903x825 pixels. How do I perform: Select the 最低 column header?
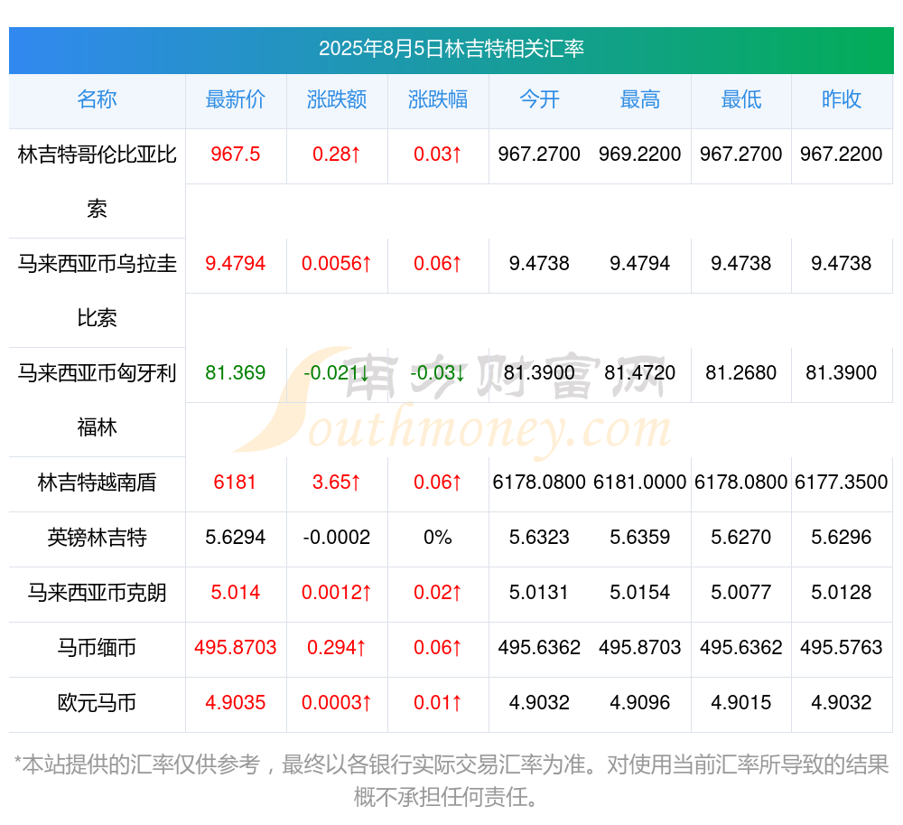click(741, 99)
